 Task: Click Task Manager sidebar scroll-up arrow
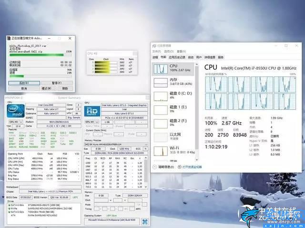tap(196, 64)
